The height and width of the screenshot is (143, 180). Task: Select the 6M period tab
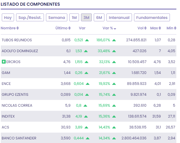pos(99,17)
